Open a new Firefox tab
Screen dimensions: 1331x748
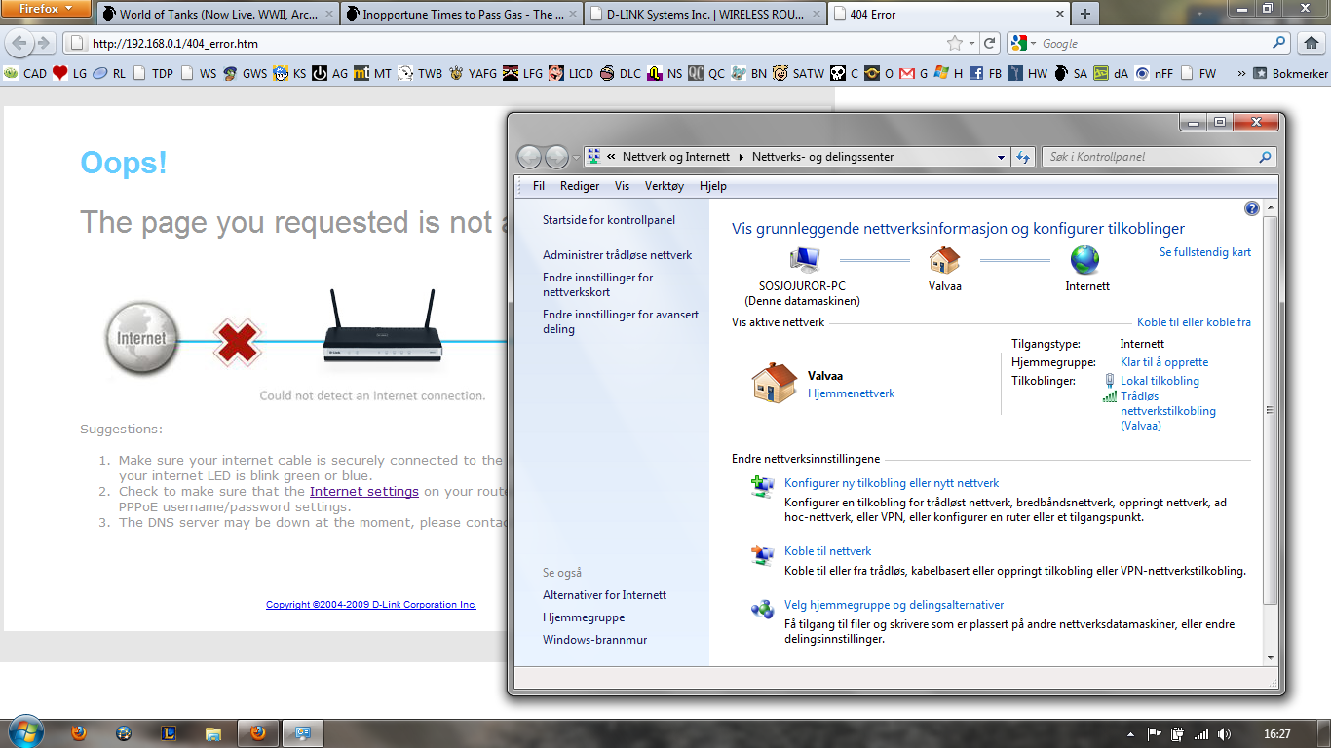click(x=1085, y=15)
